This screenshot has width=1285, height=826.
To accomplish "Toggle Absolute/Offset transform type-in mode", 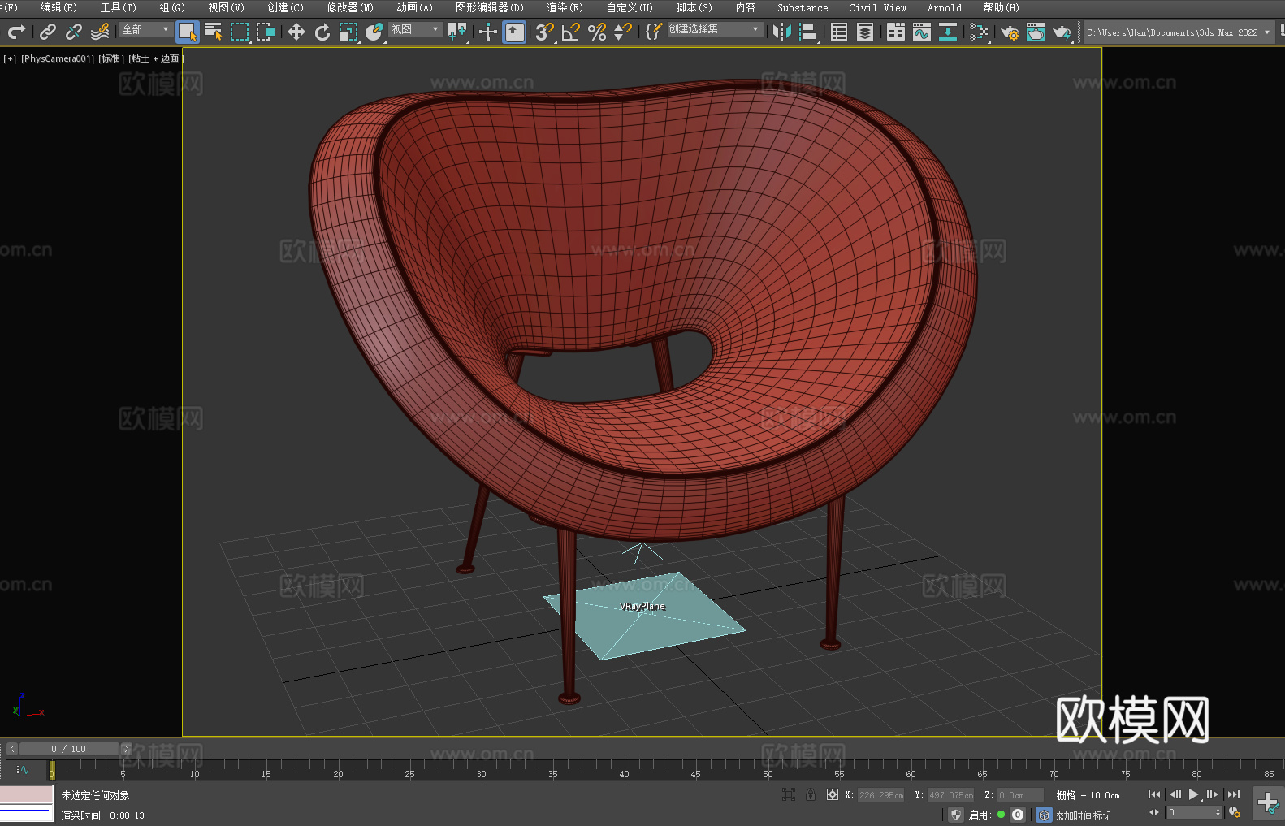I will point(833,794).
